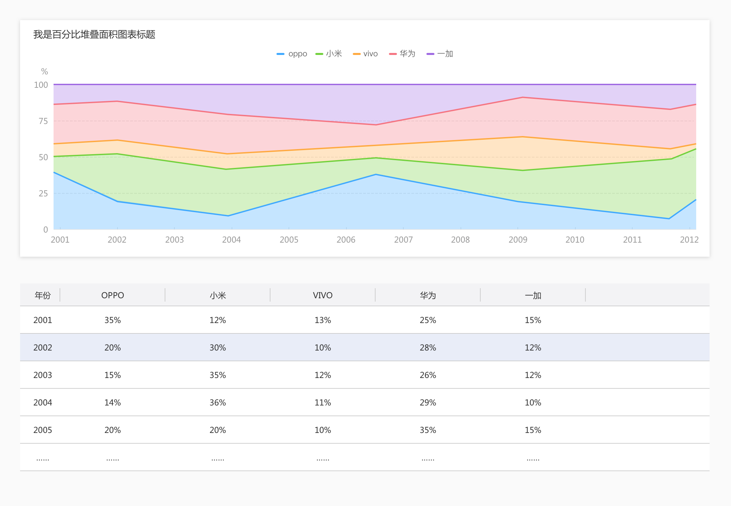Click the 36% cell in 2004 row
This screenshot has height=506, width=731.
[218, 402]
